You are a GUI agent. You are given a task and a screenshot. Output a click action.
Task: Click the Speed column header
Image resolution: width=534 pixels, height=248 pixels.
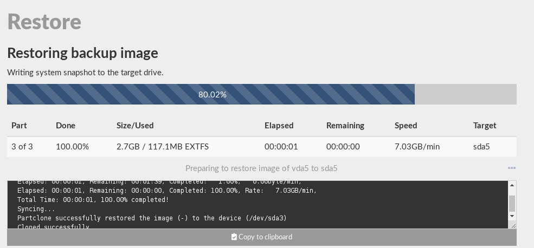click(x=406, y=126)
